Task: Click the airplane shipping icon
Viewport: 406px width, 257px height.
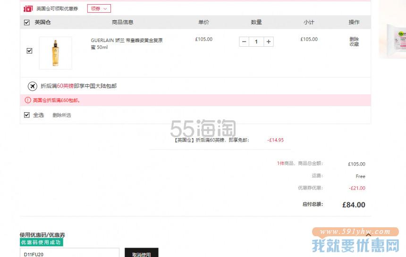Action: (x=33, y=86)
